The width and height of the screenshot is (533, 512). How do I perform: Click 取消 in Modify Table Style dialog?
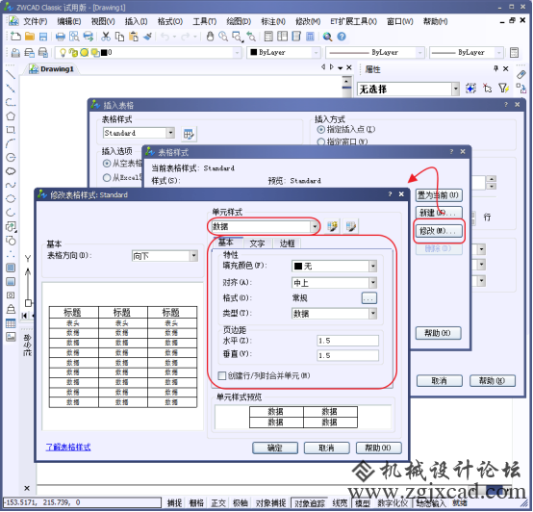(x=327, y=448)
